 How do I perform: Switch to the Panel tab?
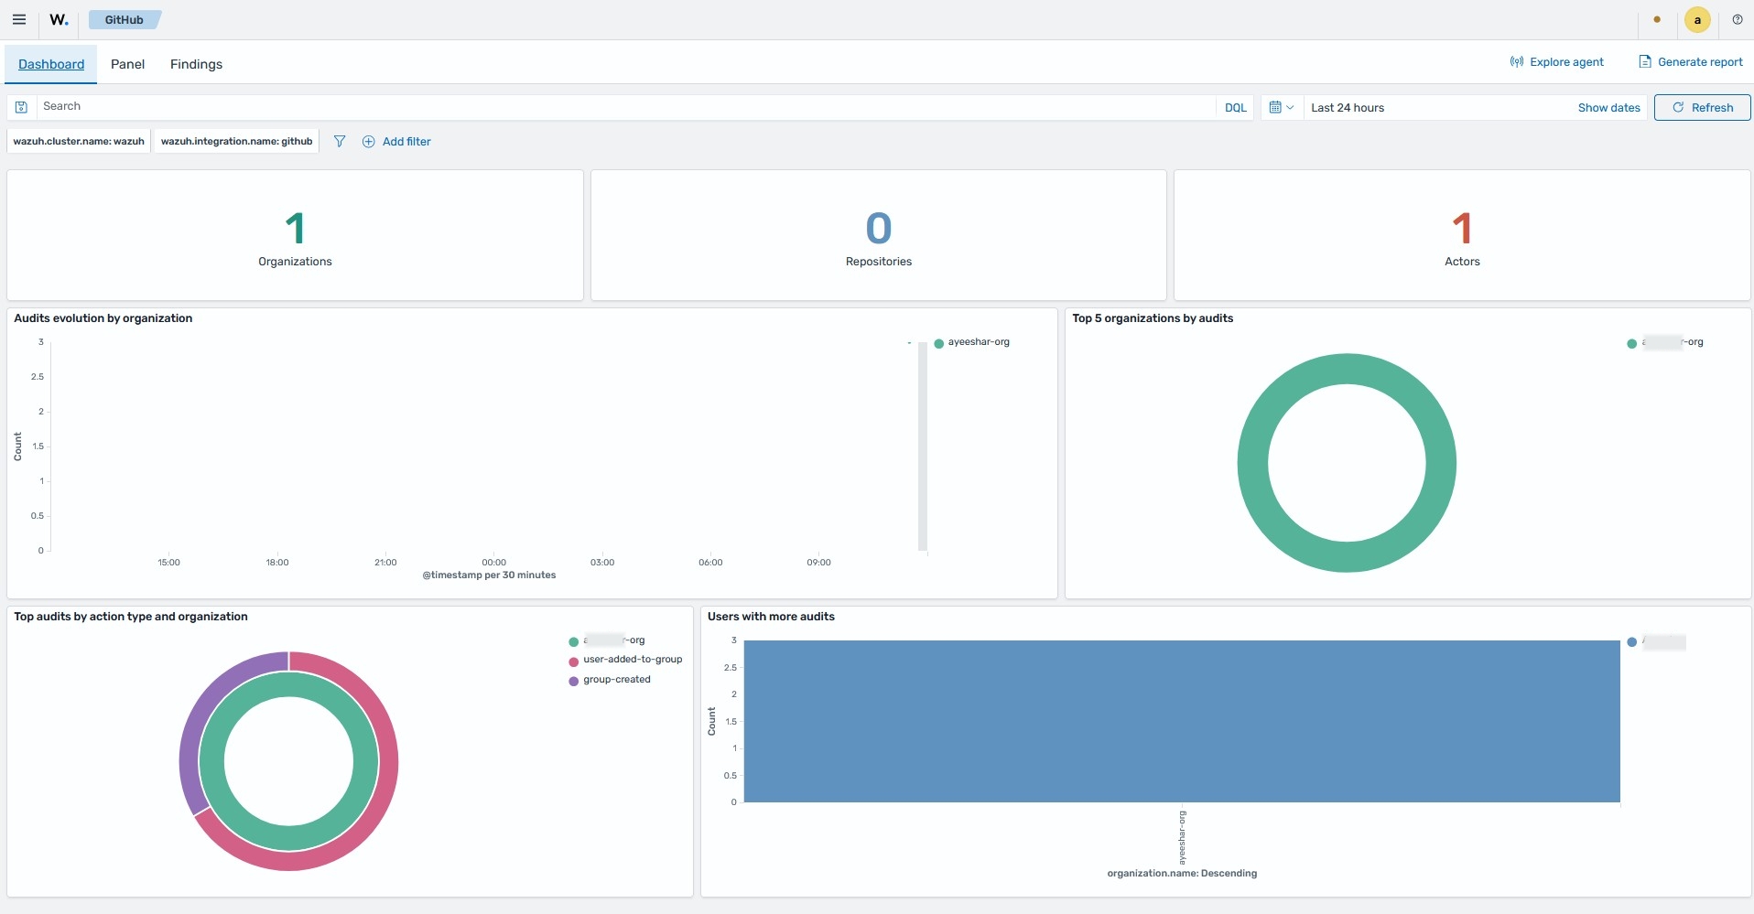tap(128, 64)
